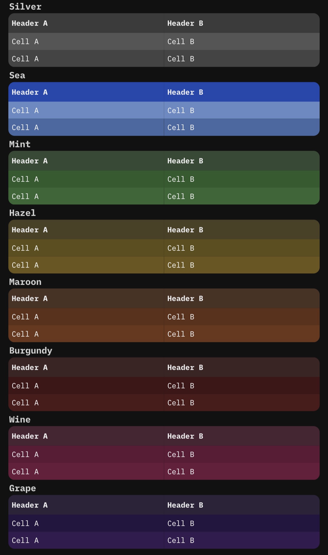
Task: Click first-row Cell B in Hazel table
Action: pyautogui.click(x=181, y=248)
